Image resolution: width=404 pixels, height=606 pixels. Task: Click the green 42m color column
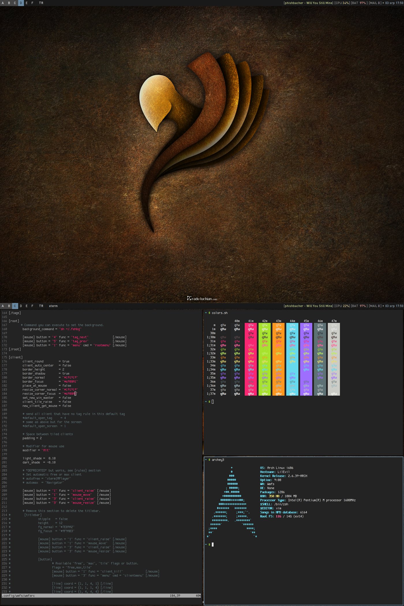[x=265, y=359]
